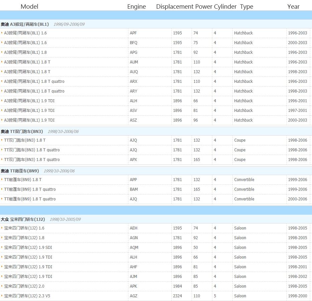
Task: Click engine code AQM cell
Action: [134, 247]
